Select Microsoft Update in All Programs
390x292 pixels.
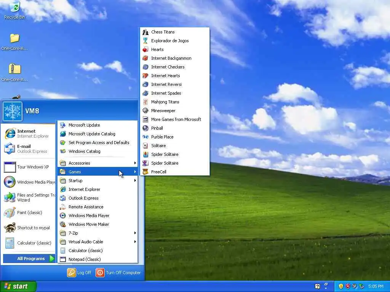(x=98, y=125)
